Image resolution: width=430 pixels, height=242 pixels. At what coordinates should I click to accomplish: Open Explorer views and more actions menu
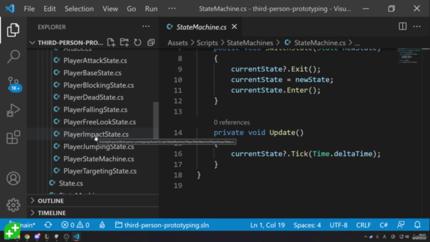point(146,27)
